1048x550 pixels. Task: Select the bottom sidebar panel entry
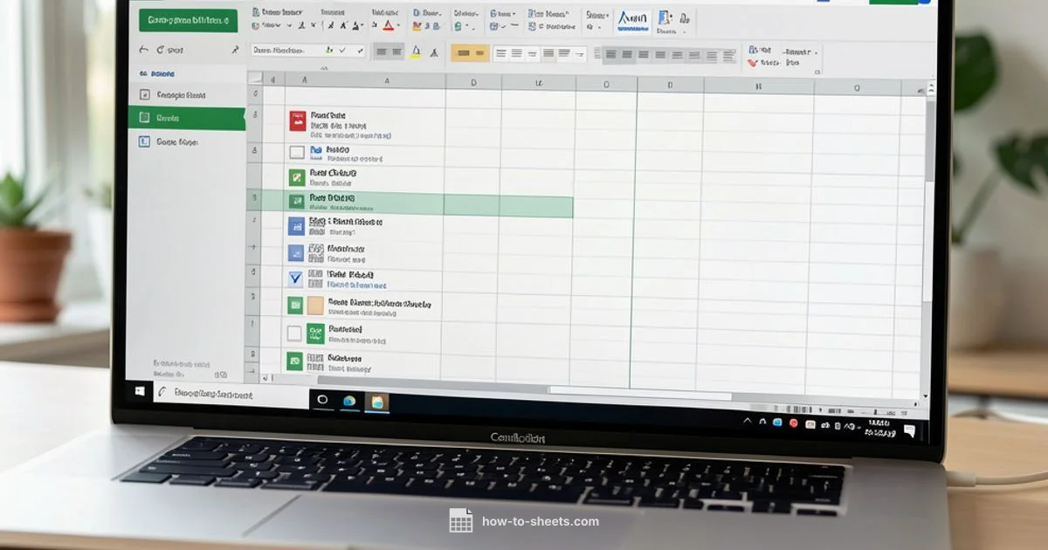tap(188, 141)
